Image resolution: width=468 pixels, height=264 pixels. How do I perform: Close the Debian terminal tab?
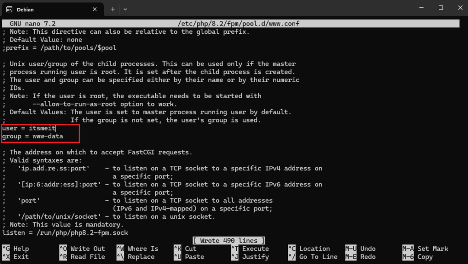(x=95, y=9)
